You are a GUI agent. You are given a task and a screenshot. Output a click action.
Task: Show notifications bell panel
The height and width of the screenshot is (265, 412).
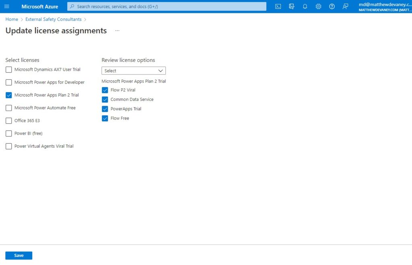click(305, 6)
